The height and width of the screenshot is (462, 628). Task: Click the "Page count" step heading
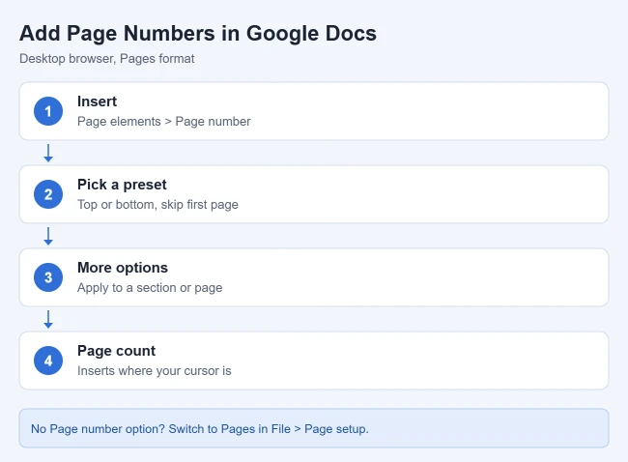(x=116, y=351)
